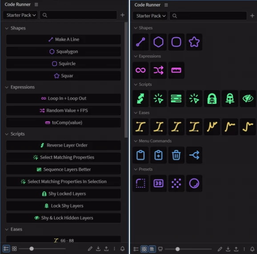Image resolution: width=257 pixels, height=254 pixels.
Task: Click the green stacked layers sequence icon
Action: click(176, 99)
